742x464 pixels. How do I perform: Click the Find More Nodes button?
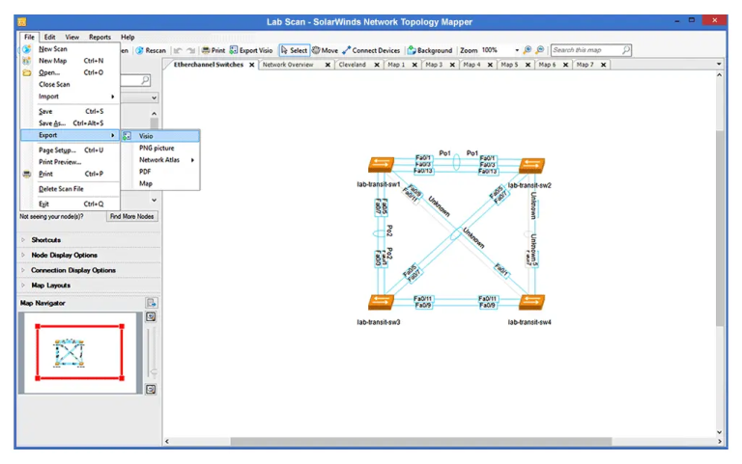(x=132, y=216)
